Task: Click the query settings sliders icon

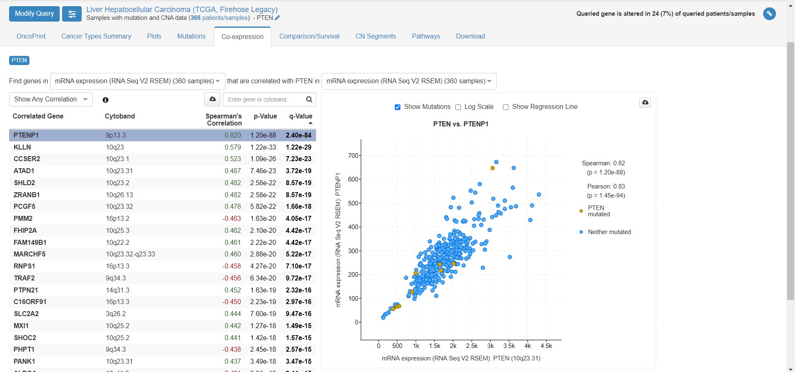Action: coord(72,14)
